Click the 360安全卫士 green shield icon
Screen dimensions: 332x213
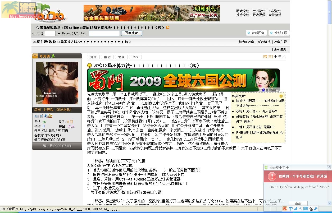pyautogui.click(x=266, y=168)
